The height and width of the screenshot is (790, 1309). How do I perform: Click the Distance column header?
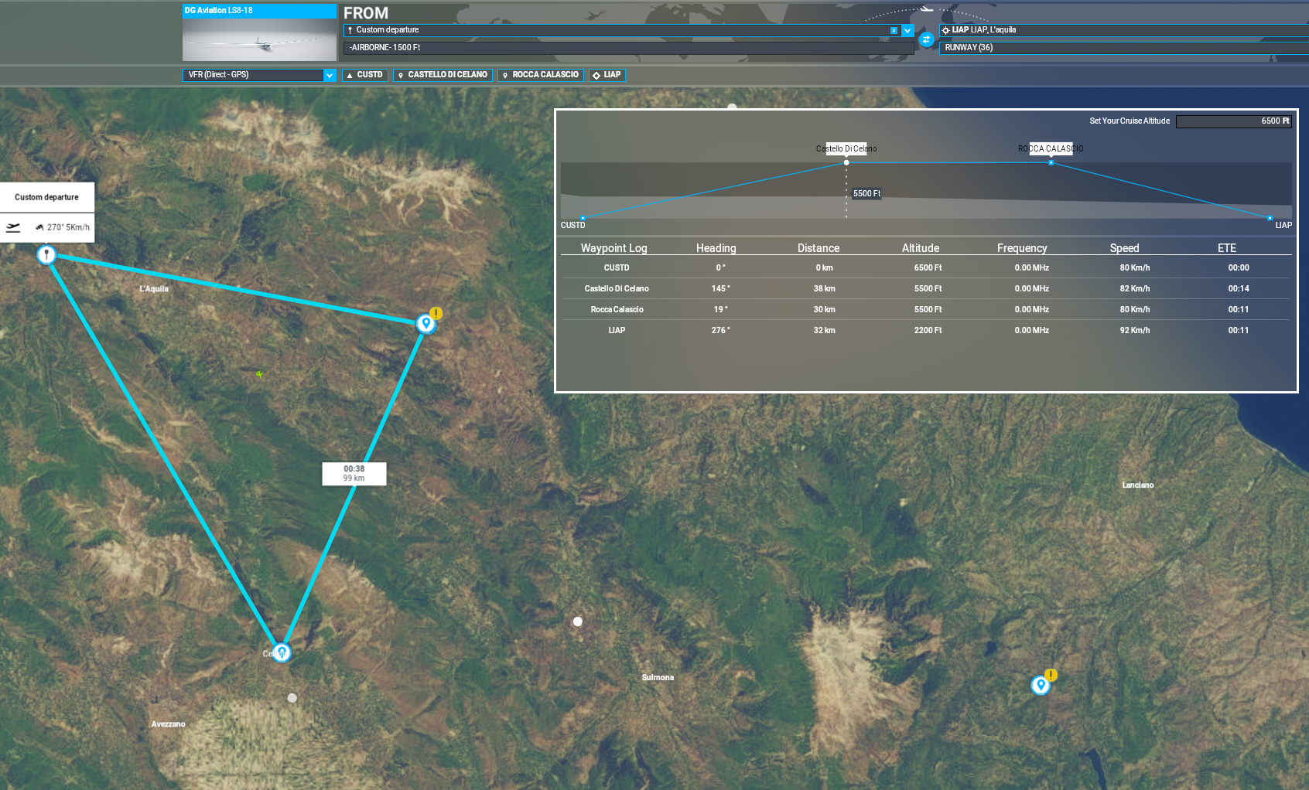[819, 248]
